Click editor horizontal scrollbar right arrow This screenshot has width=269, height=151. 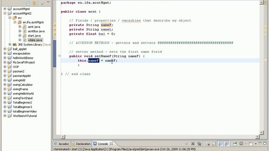[257, 136]
